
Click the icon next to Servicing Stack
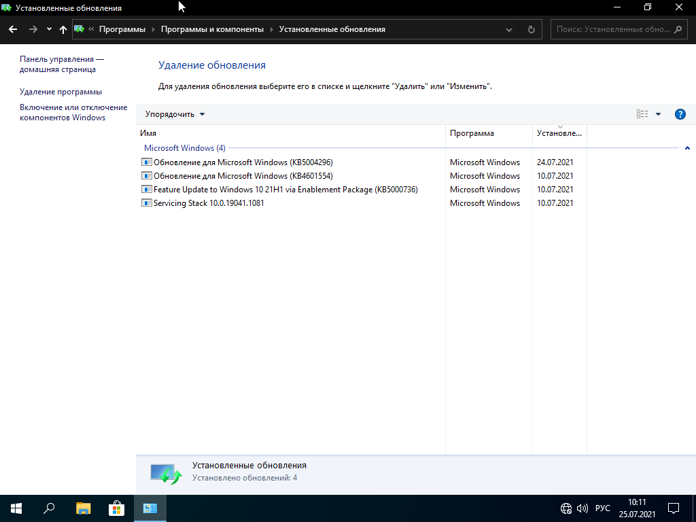tap(147, 203)
